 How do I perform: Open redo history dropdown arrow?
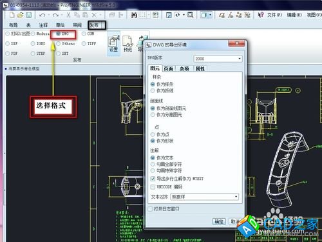point(62,15)
